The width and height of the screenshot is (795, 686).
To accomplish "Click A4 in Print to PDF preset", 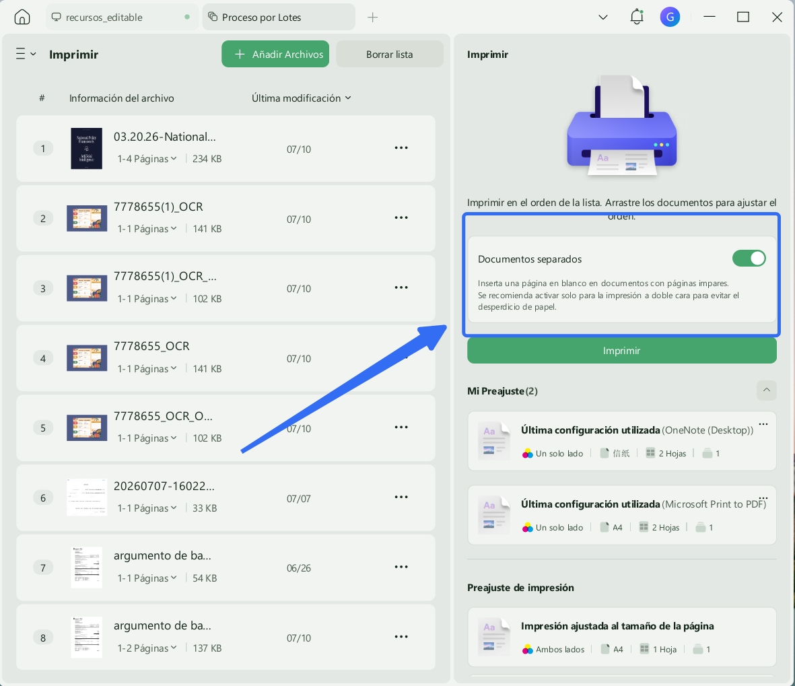I will (617, 527).
